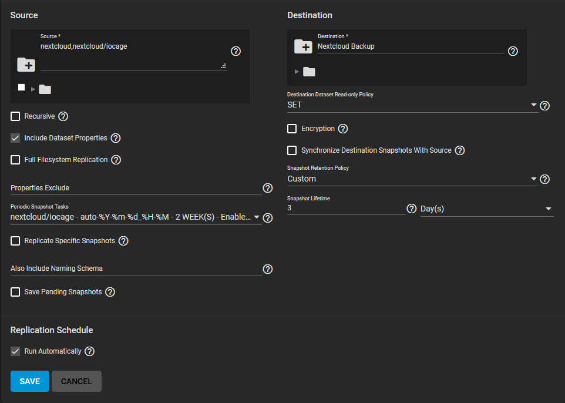
Task: Show help for Full Filesystem Replication
Action: point(116,160)
